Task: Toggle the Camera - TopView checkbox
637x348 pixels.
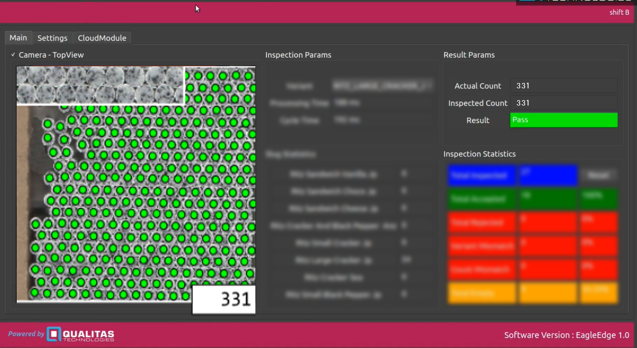Action: pos(13,55)
